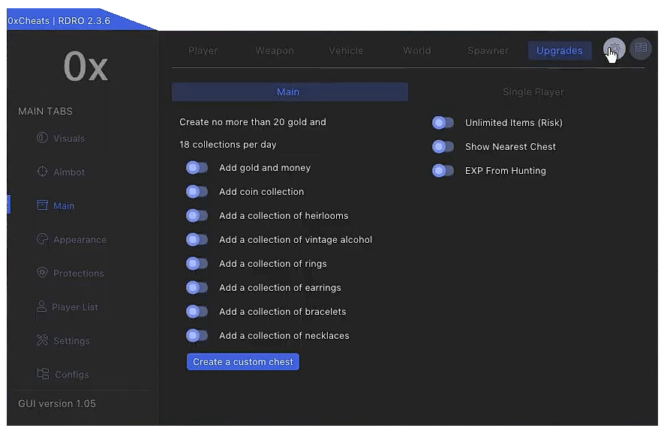Open Appearance via its palette icon

[x=42, y=239]
